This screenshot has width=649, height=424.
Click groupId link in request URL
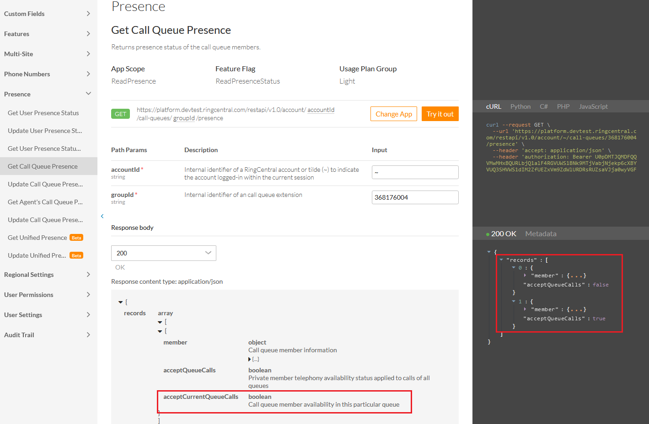coord(184,118)
